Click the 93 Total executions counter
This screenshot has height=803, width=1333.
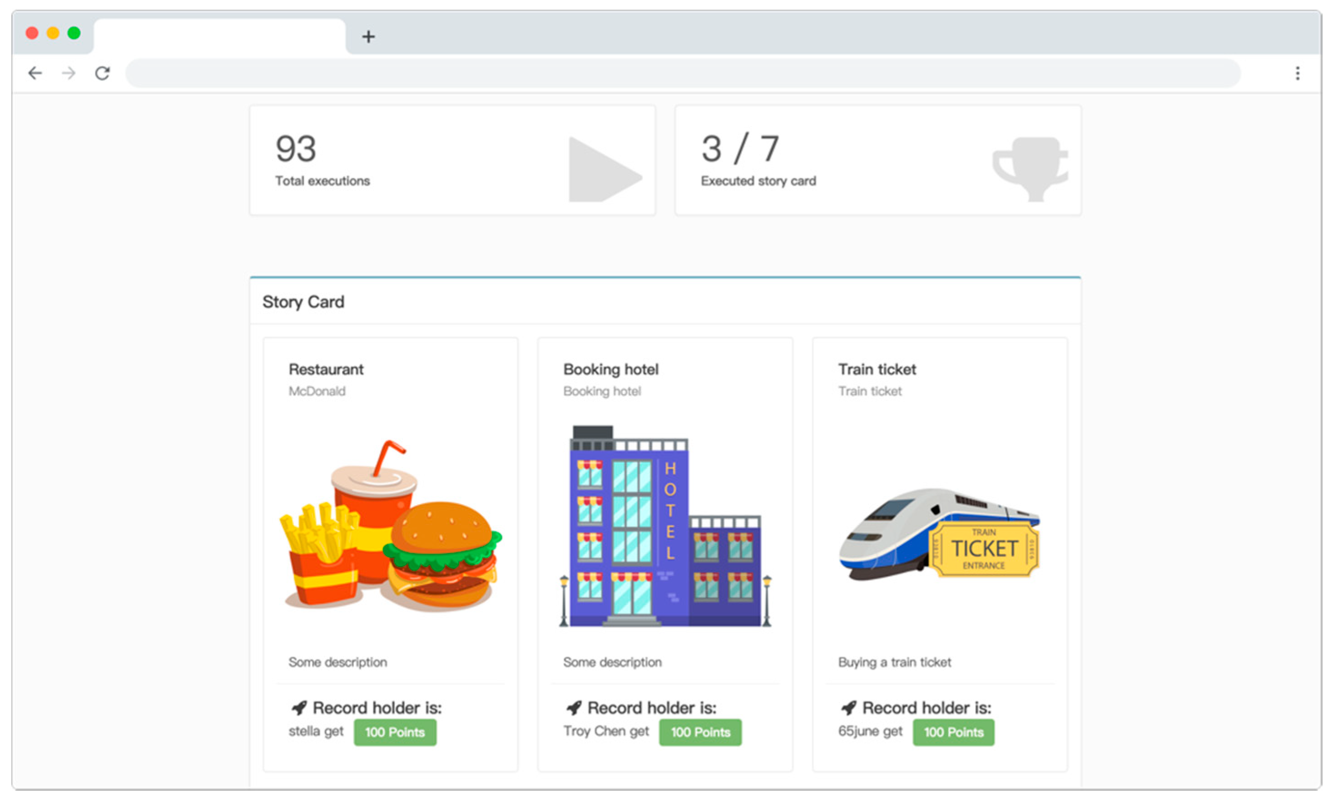click(295, 149)
